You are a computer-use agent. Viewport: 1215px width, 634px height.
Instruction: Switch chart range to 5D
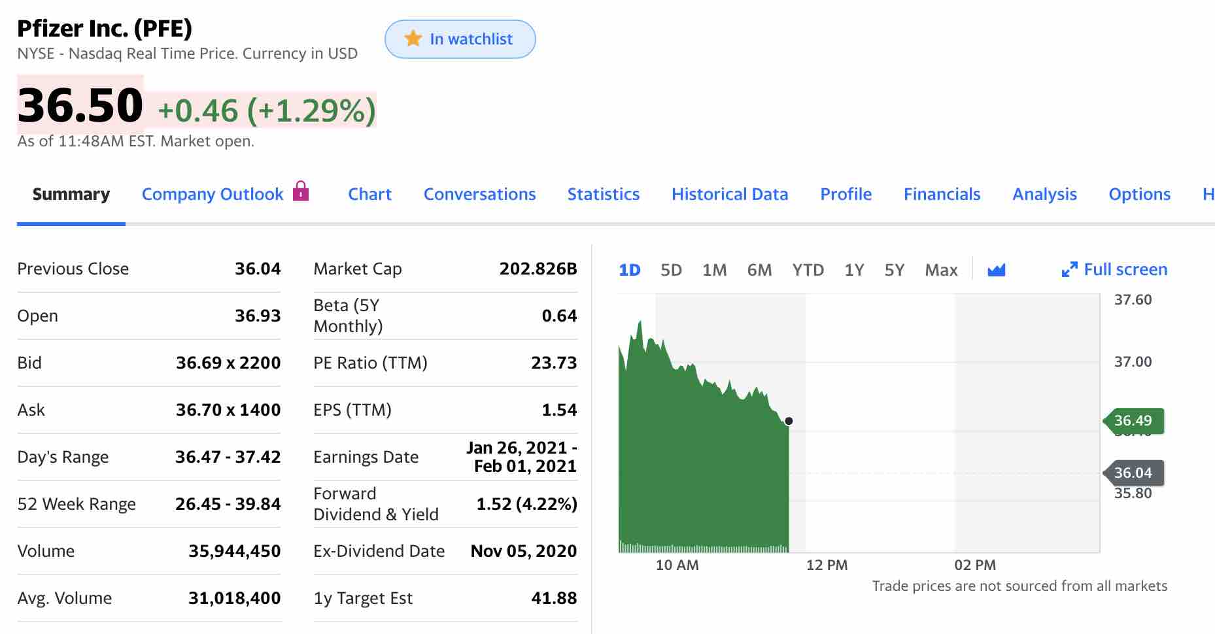(x=671, y=270)
